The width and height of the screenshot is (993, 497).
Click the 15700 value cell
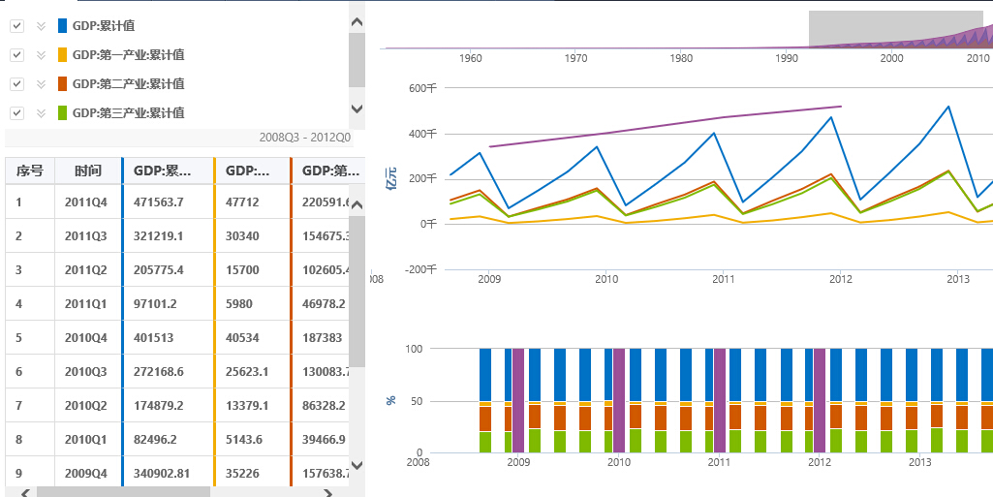253,269
